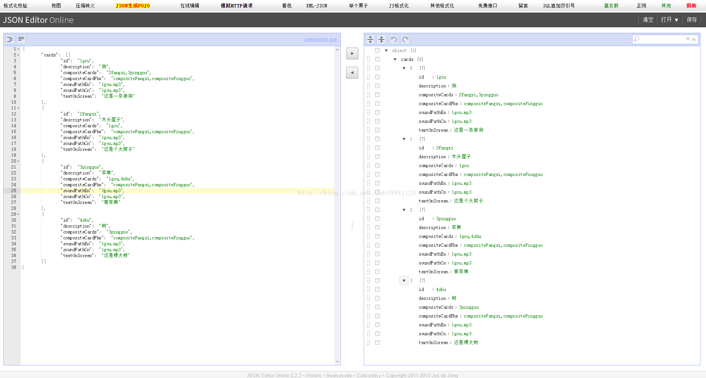Open the SQL追加双引号 menu item
This screenshot has height=378, width=706.
pyautogui.click(x=559, y=6)
